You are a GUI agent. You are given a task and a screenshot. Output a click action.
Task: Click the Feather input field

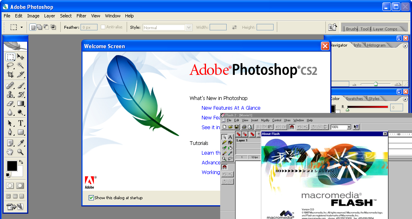coord(89,27)
